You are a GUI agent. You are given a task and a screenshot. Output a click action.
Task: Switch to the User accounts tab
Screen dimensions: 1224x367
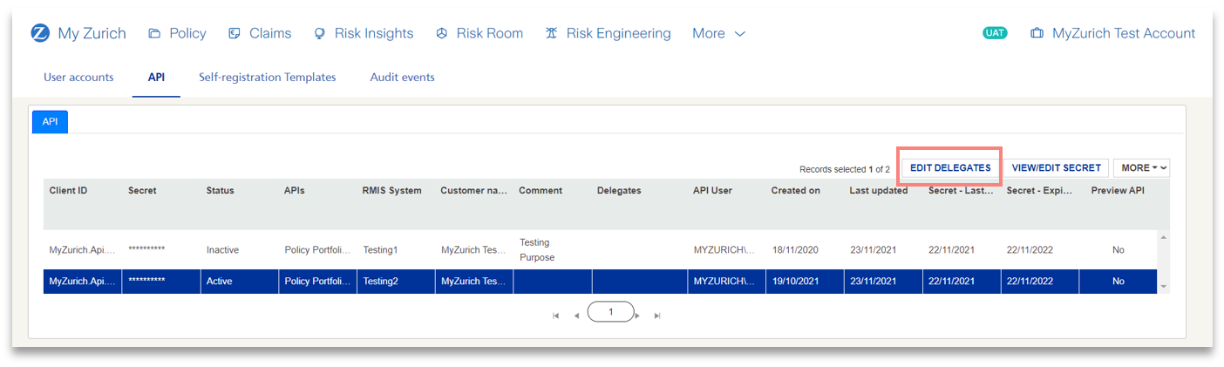pyautogui.click(x=78, y=78)
